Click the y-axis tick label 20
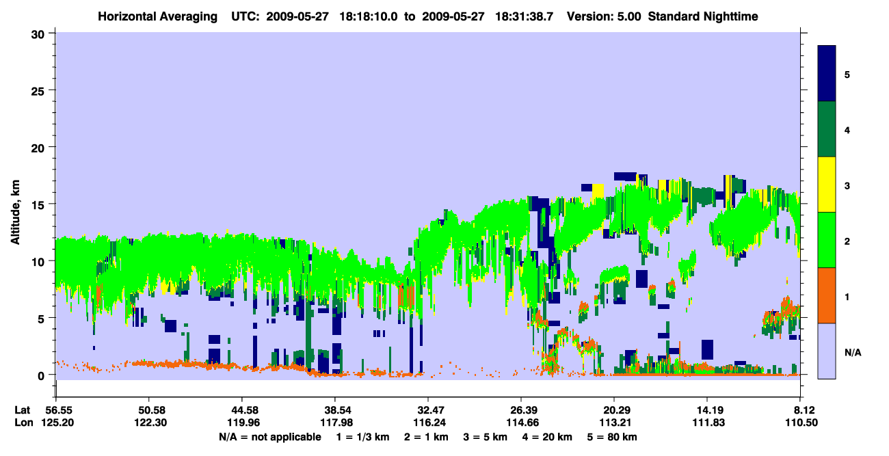Viewport: 889px width, 456px height. 39,147
